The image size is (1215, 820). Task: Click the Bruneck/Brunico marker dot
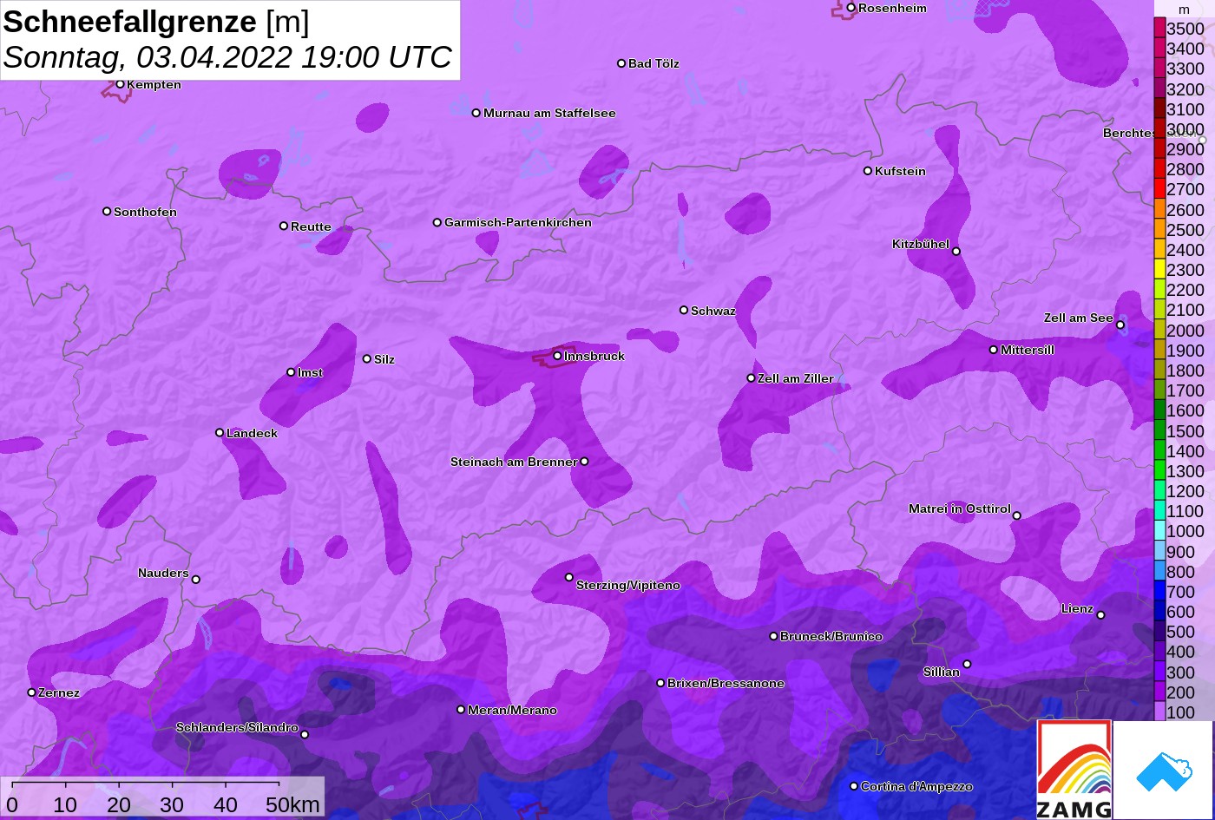point(773,636)
